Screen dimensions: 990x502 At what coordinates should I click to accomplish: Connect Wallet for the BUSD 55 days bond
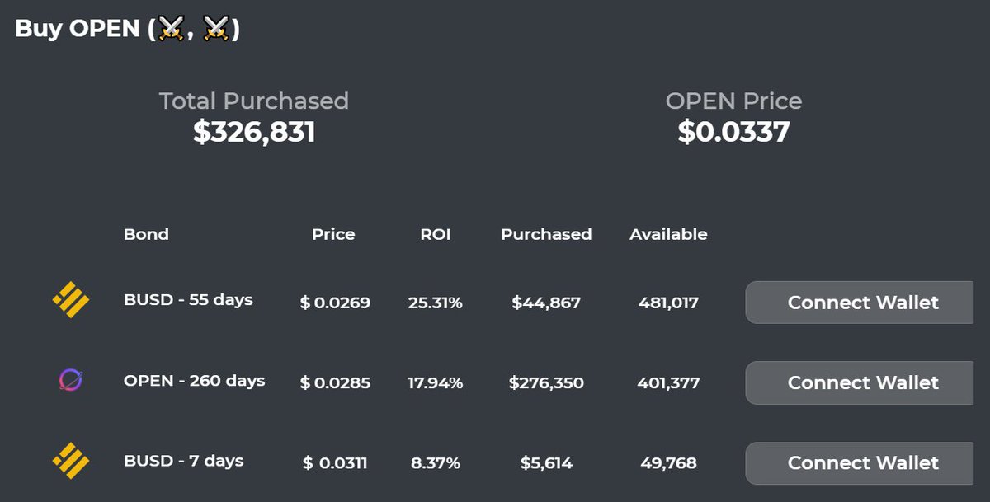(860, 303)
